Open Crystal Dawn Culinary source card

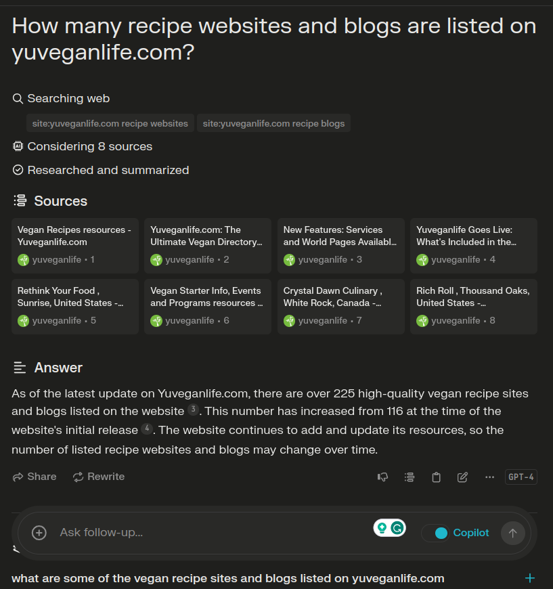point(340,307)
